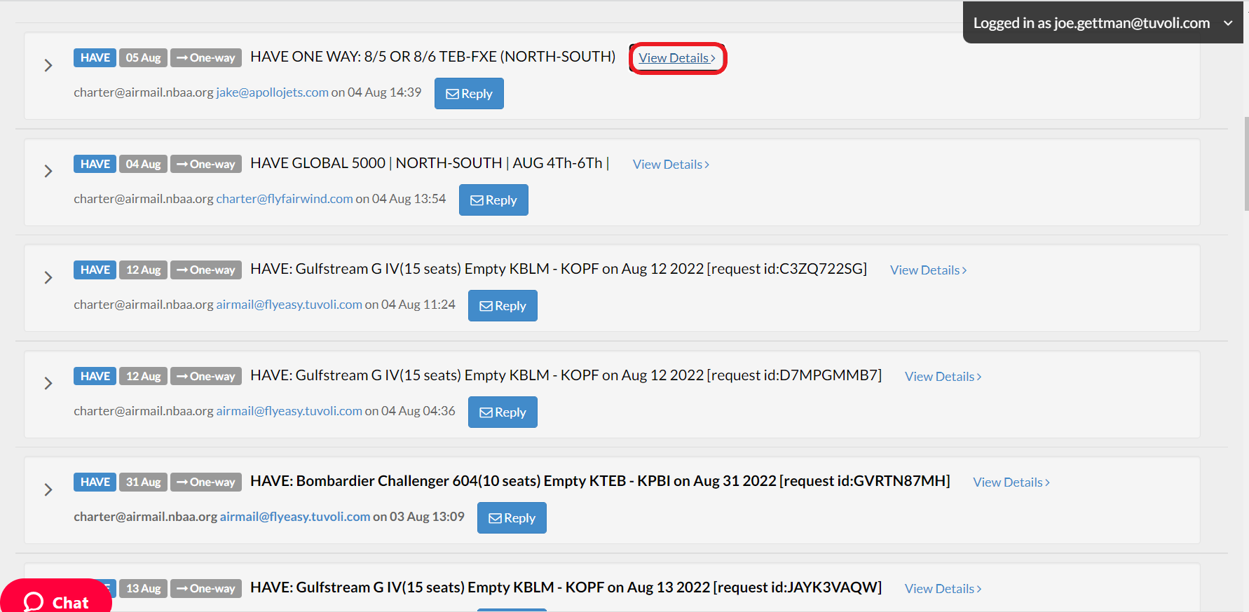Expand the Bombardier Challenger 604 listing
The width and height of the screenshot is (1249, 612).
pyautogui.click(x=48, y=489)
